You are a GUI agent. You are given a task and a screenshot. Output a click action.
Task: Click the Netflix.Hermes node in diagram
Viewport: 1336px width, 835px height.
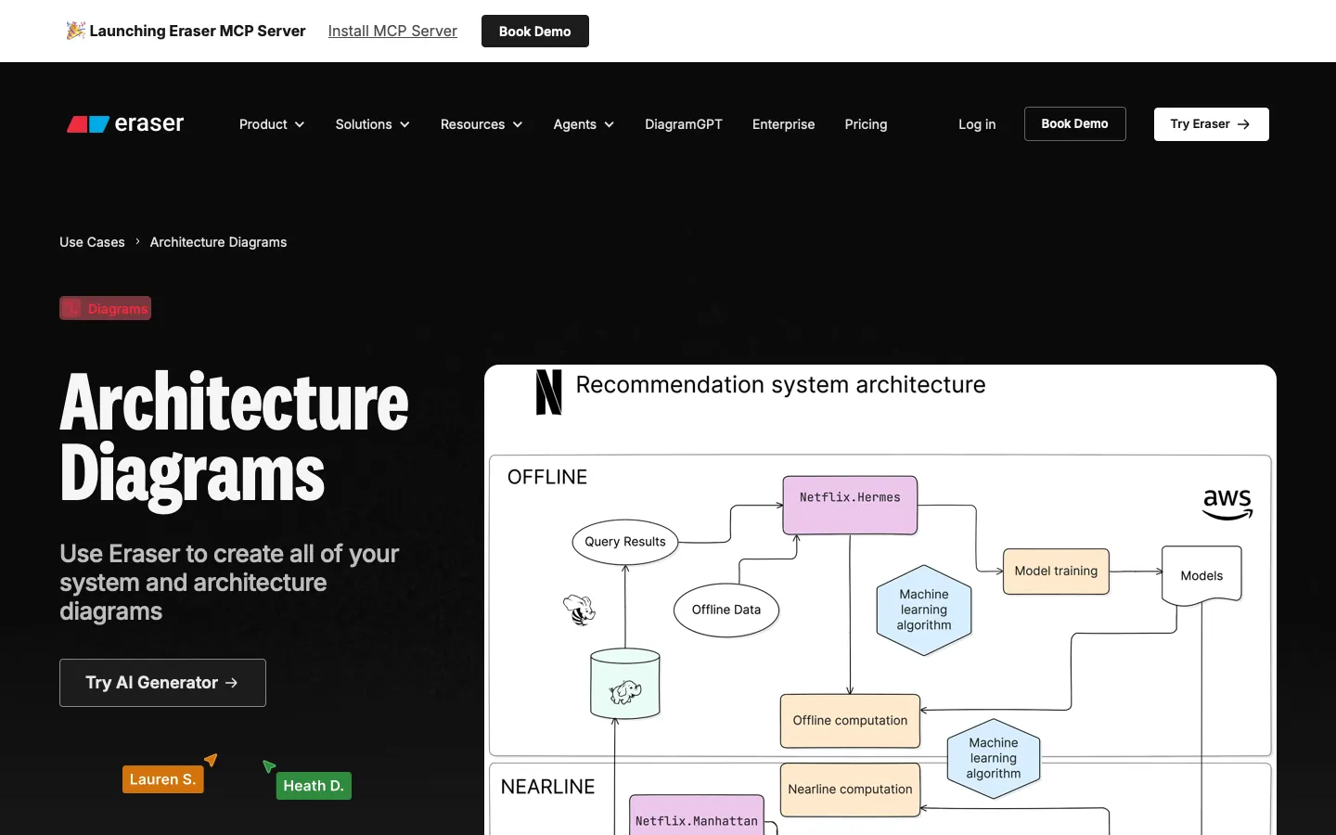tap(850, 506)
